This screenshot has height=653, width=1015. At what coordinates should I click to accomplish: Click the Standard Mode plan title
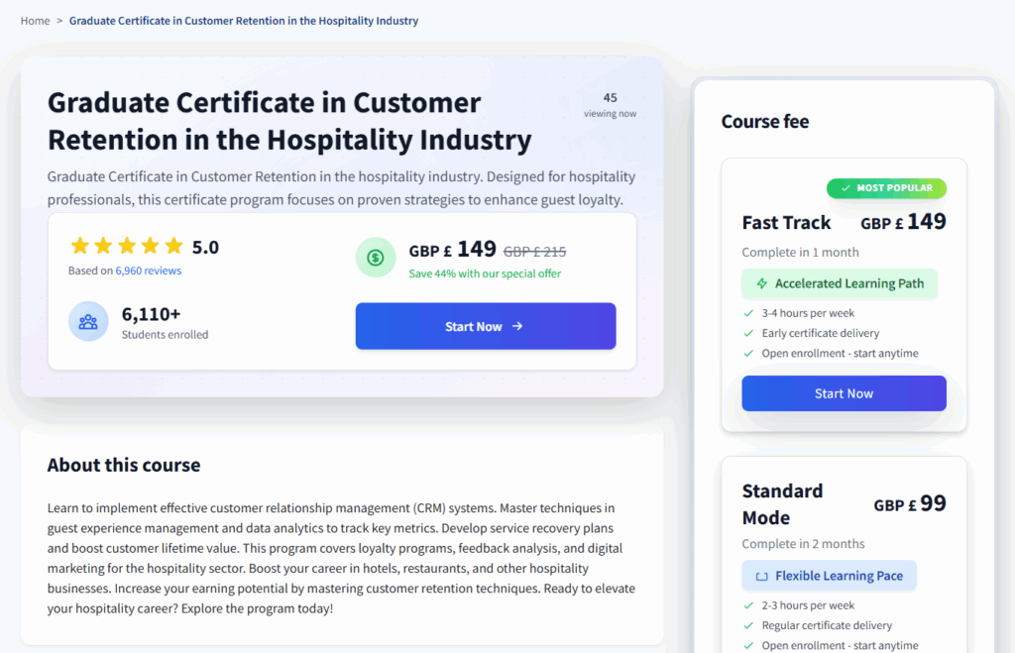pyautogui.click(x=782, y=504)
